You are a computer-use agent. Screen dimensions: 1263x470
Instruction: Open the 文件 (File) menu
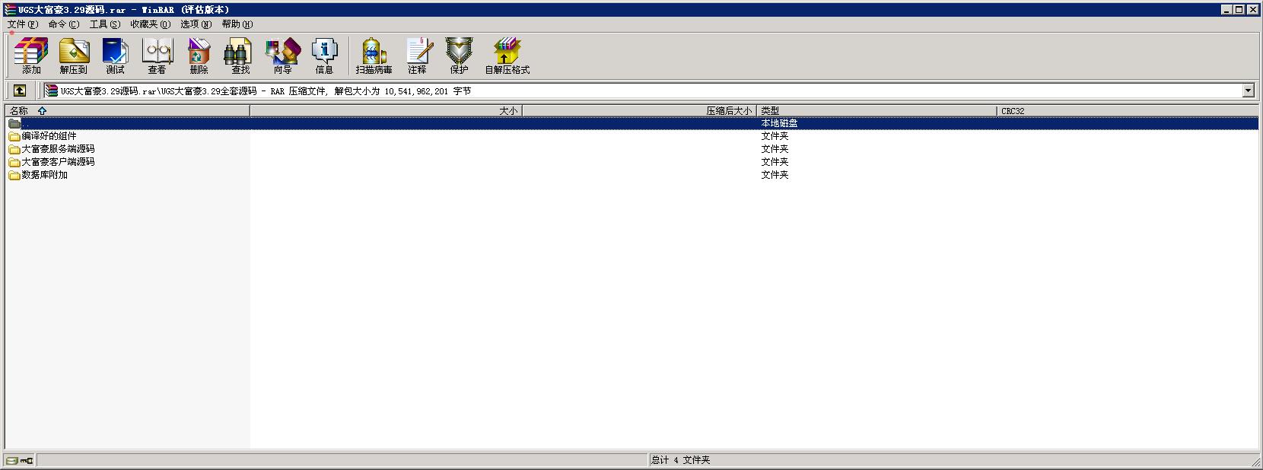[x=22, y=24]
